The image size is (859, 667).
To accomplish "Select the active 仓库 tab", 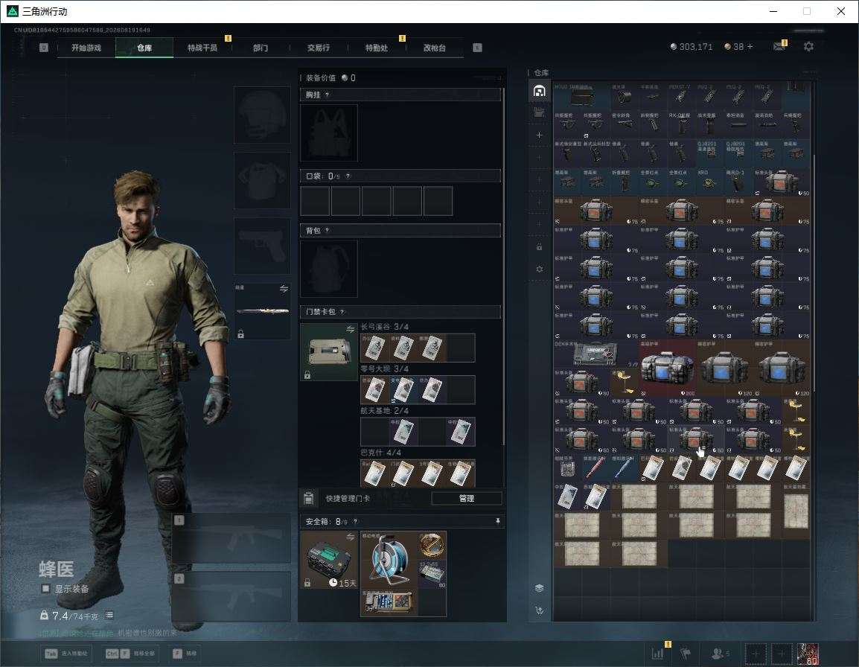I will pyautogui.click(x=144, y=48).
